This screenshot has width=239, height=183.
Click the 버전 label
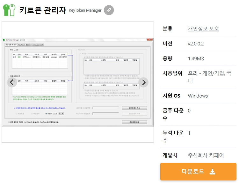167,44
